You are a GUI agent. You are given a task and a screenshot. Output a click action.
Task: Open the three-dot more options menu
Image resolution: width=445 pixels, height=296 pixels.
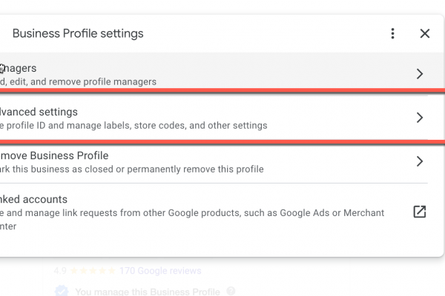coord(393,33)
